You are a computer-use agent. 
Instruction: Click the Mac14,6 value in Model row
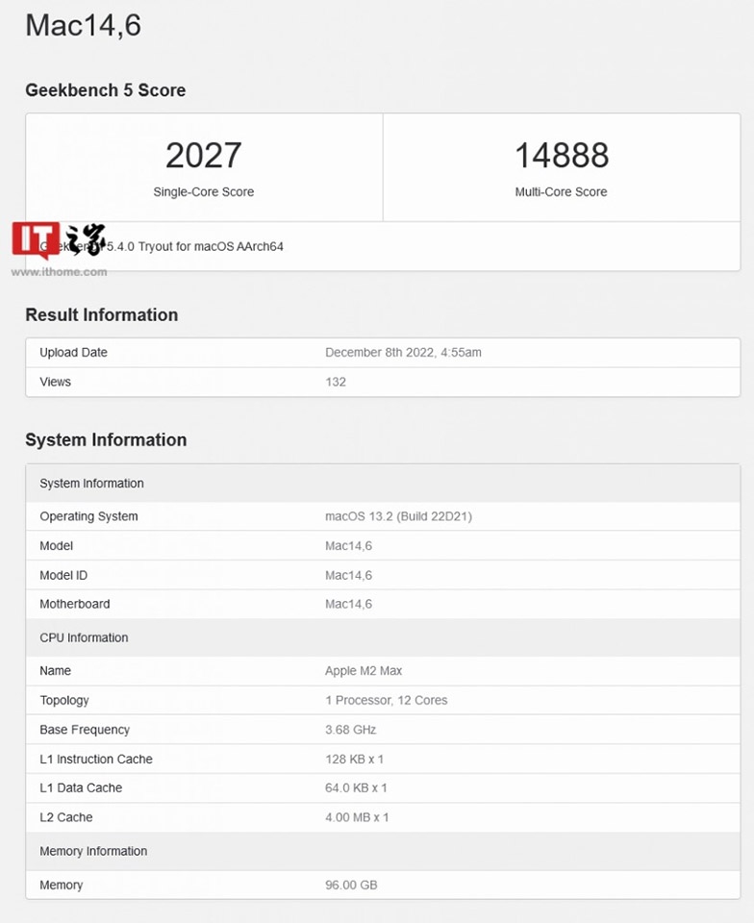click(x=348, y=546)
